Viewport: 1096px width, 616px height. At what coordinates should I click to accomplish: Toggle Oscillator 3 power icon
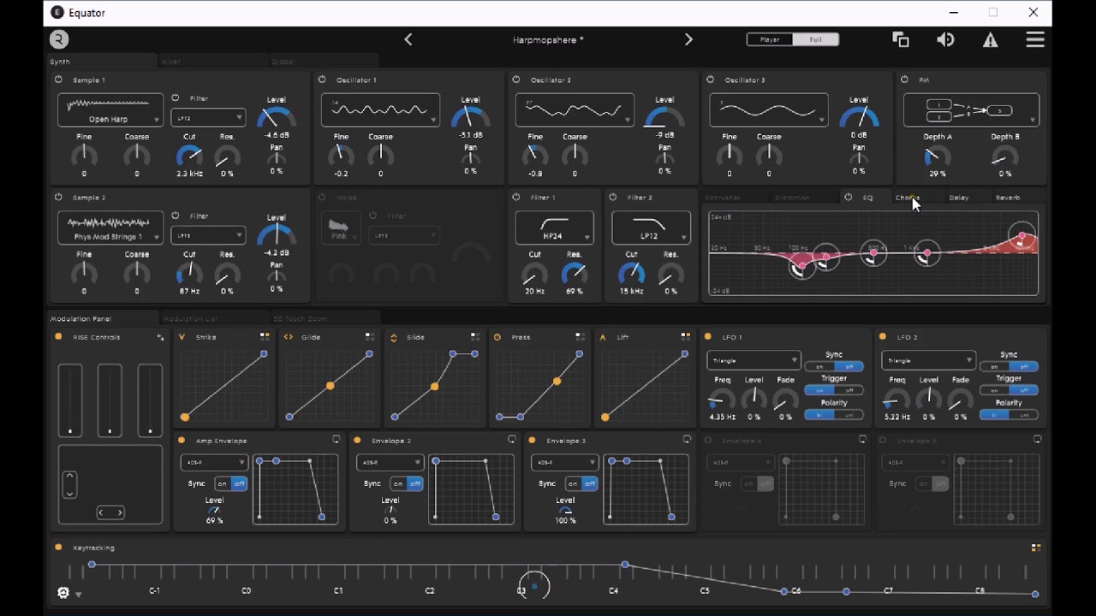711,80
